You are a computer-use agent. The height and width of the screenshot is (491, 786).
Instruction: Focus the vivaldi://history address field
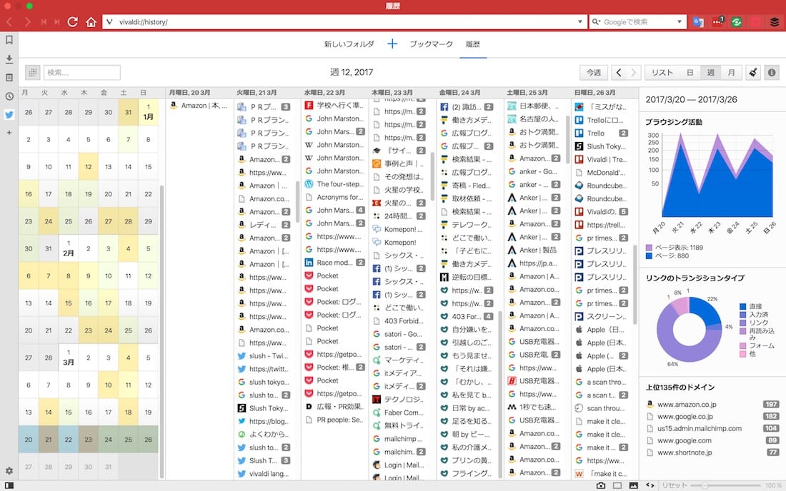[345, 22]
